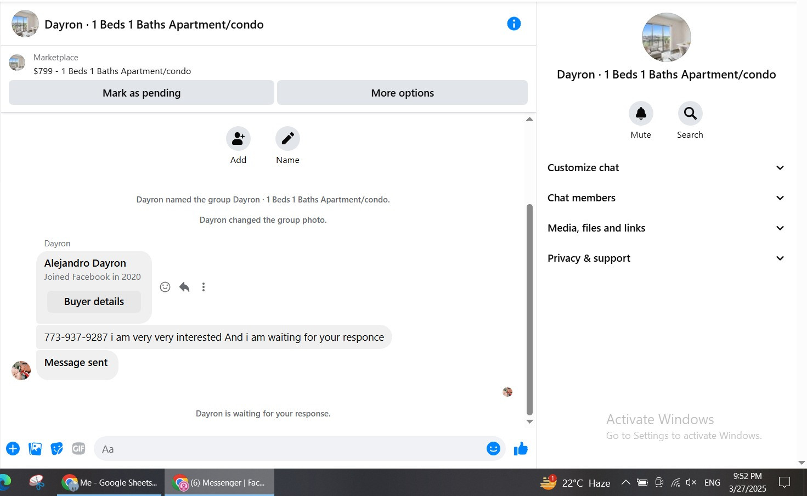The image size is (807, 496).
Task: Click the chat scrollbar up arrow
Action: pyautogui.click(x=529, y=119)
